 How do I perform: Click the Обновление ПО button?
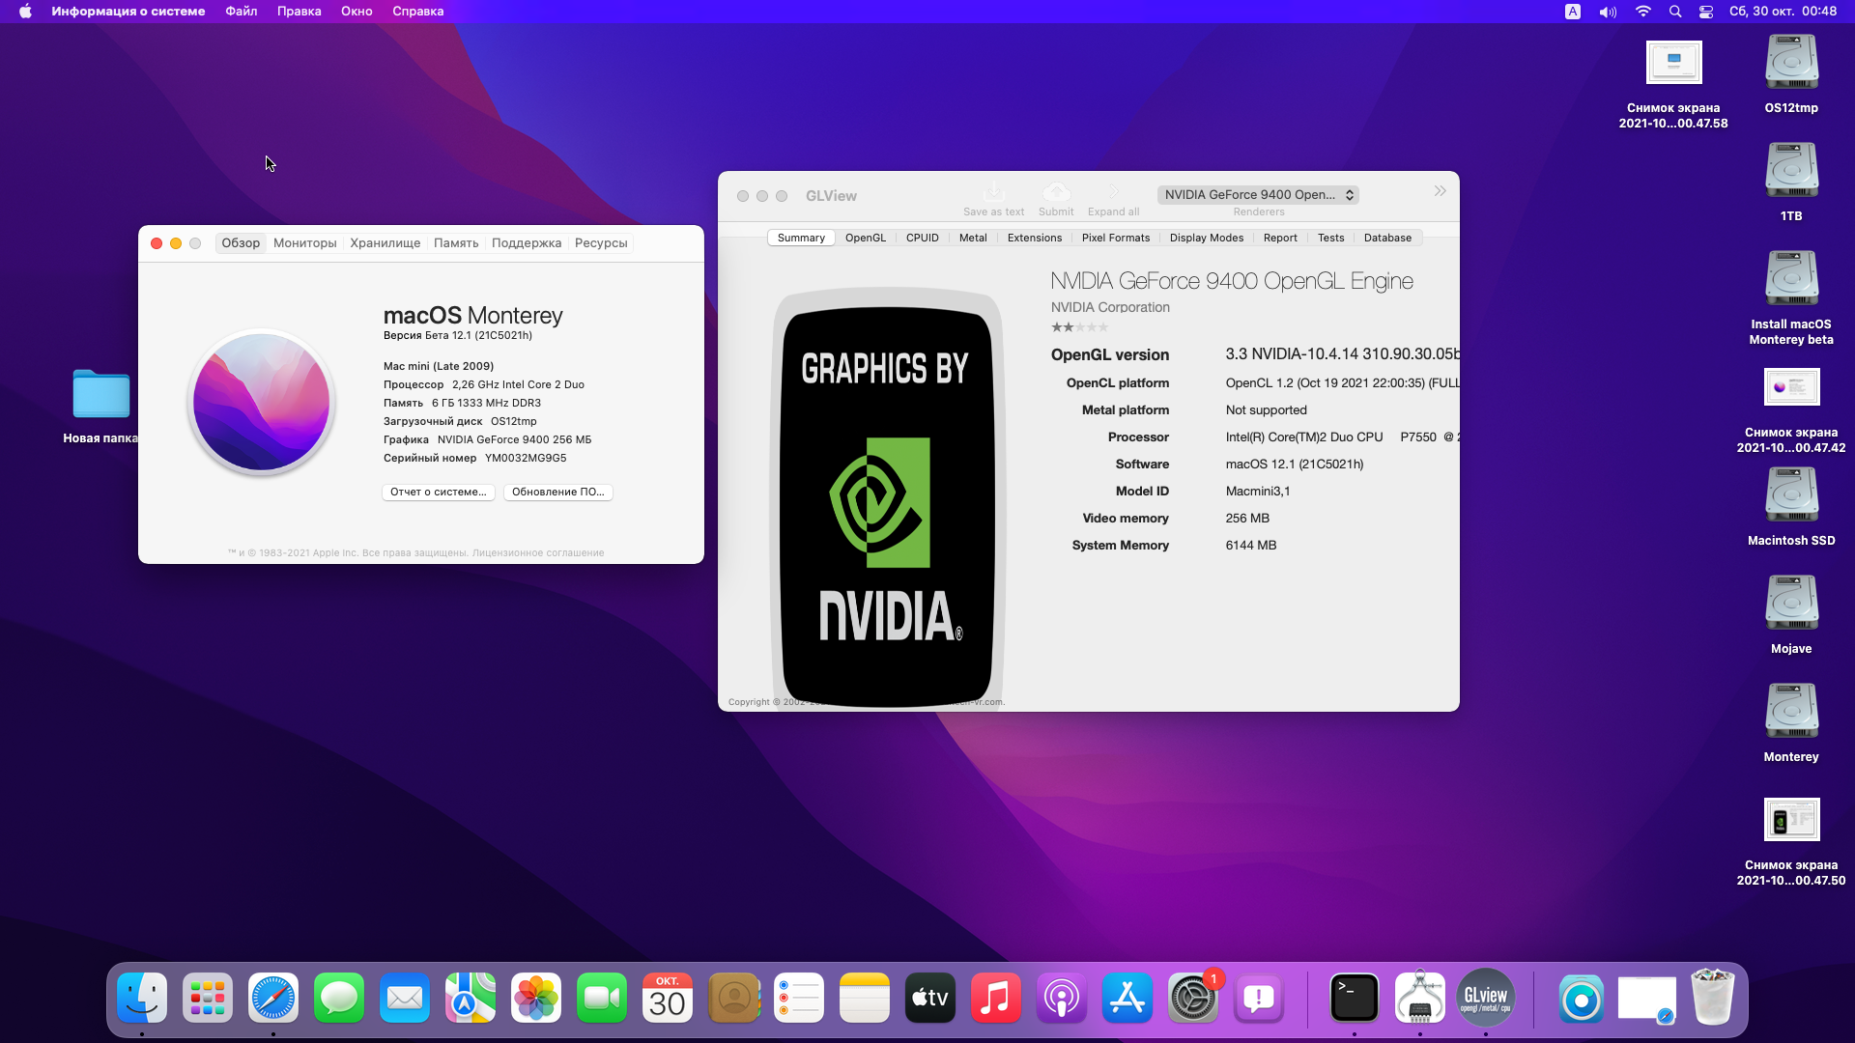coord(557,492)
